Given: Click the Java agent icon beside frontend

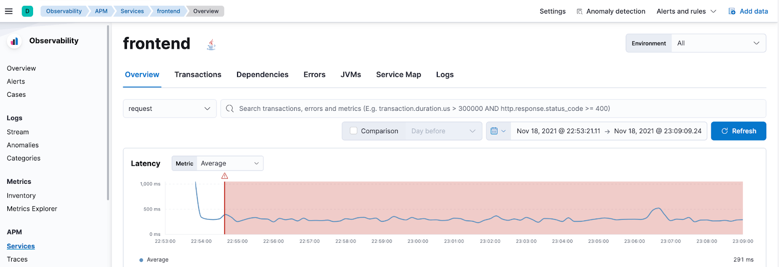Looking at the screenshot, I should pos(211,45).
